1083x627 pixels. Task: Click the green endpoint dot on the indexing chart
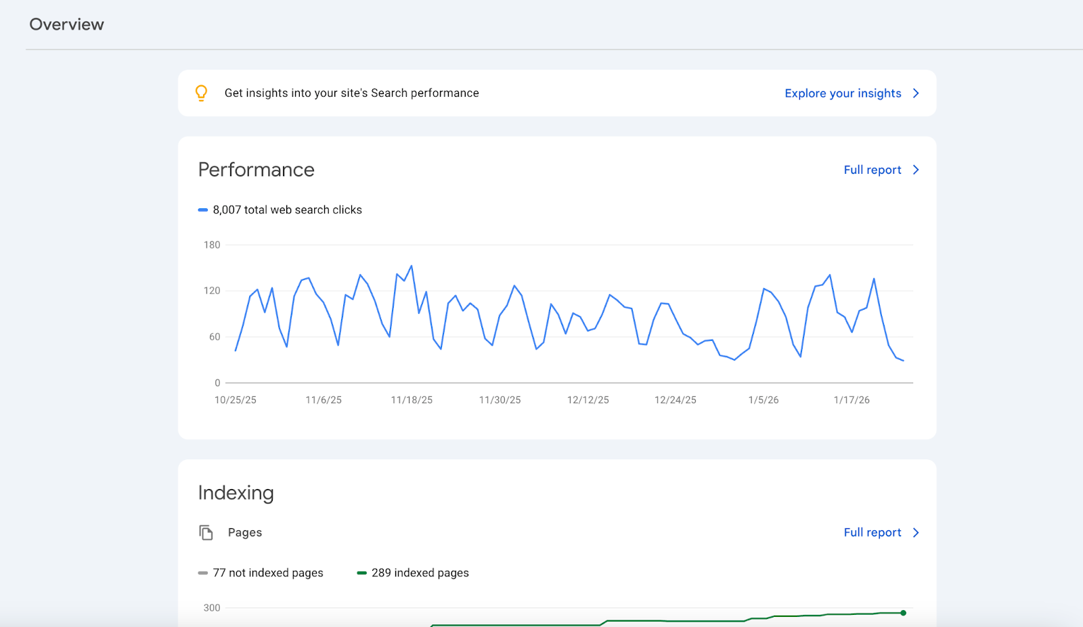pos(903,612)
